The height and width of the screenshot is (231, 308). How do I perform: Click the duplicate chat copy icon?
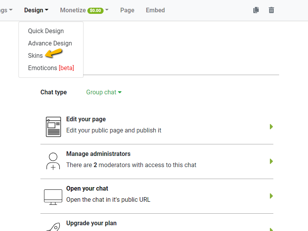(x=256, y=10)
